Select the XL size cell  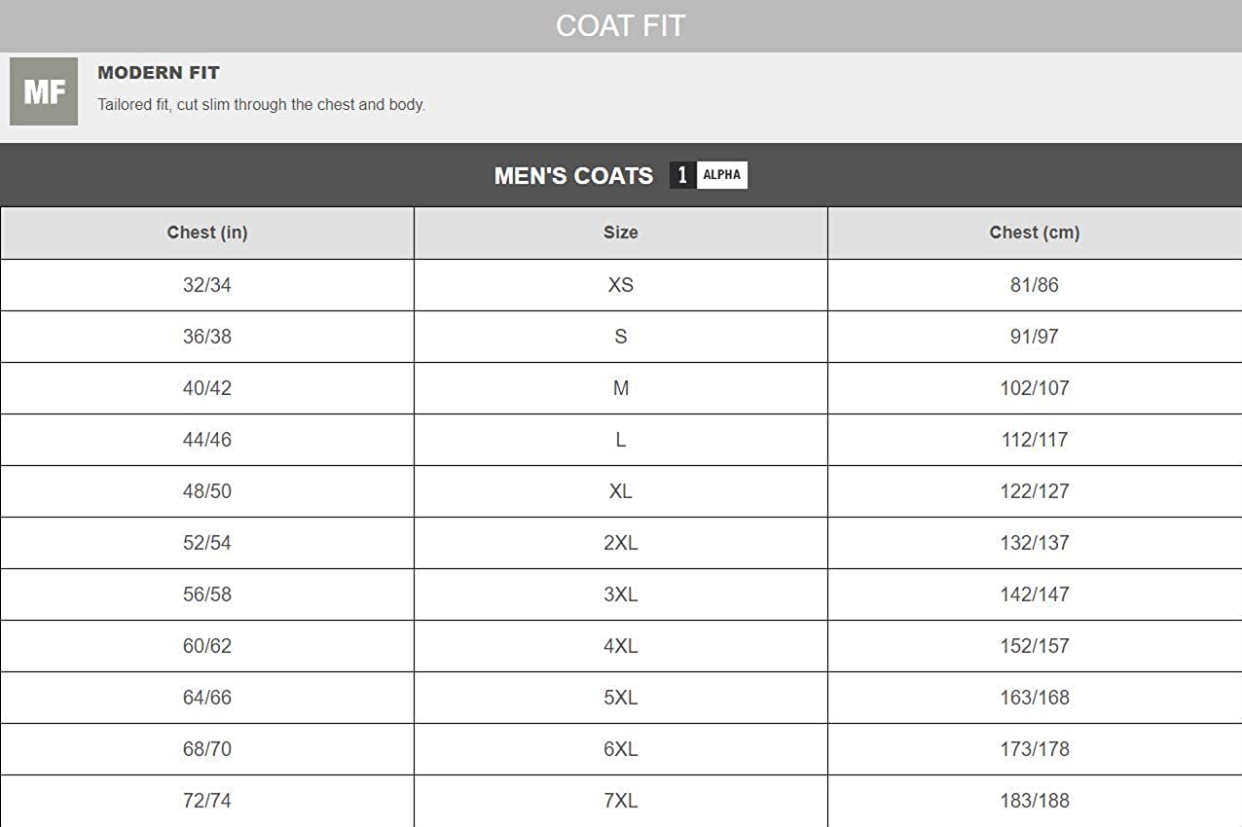[620, 491]
